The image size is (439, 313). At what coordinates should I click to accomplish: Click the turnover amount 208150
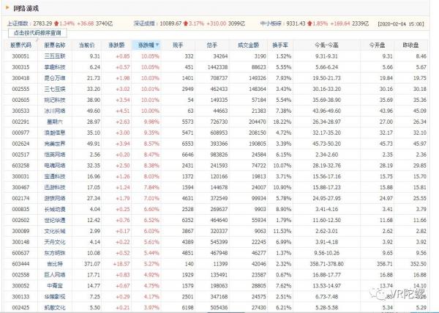click(258, 133)
